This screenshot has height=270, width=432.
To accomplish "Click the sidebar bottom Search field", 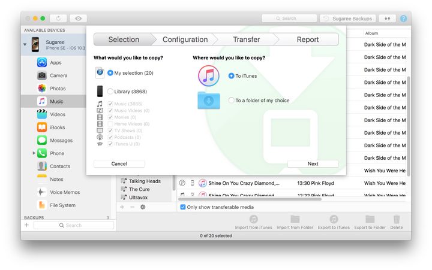I will tap(74, 225).
